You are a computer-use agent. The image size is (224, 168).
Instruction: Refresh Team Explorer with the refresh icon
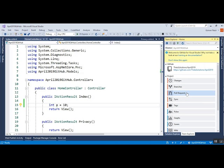[183, 43]
